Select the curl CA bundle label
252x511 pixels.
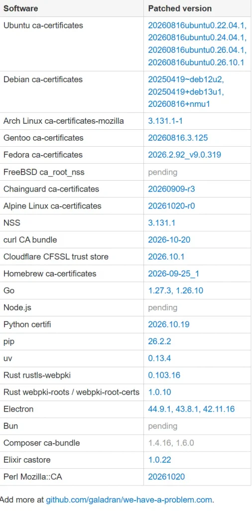(x=30, y=240)
